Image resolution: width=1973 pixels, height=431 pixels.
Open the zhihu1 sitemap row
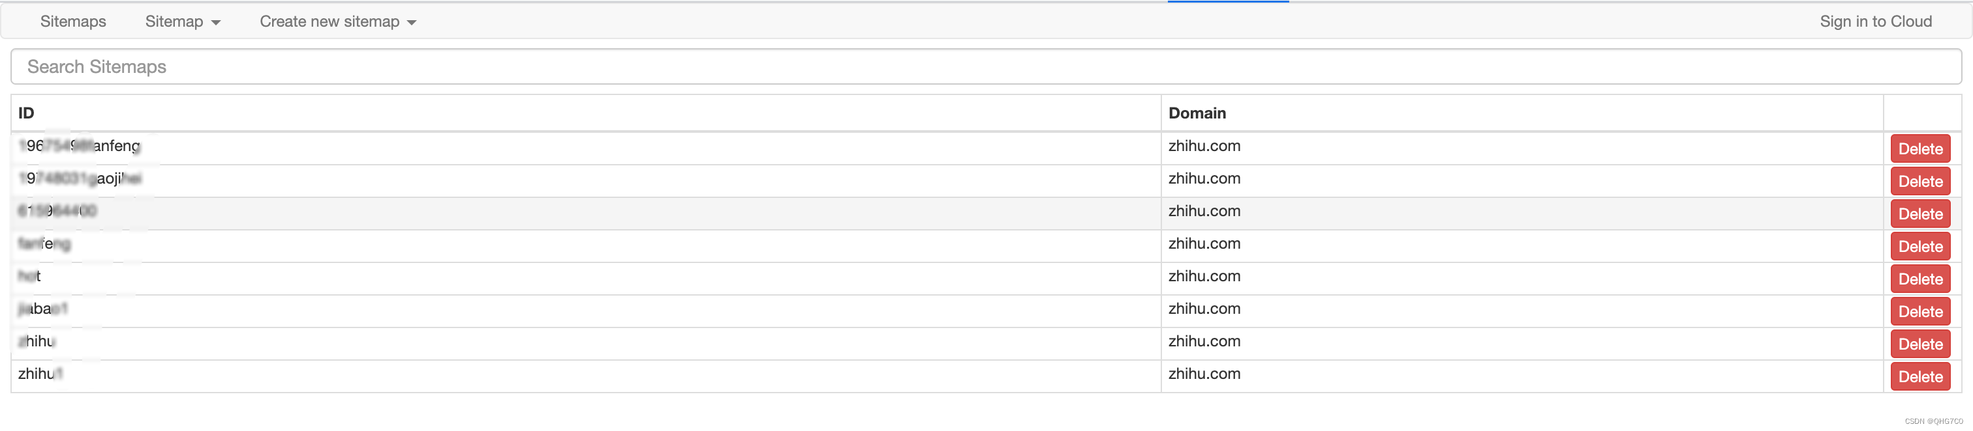tap(40, 374)
